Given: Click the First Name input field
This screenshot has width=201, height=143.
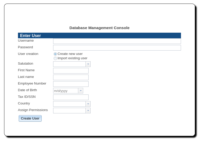Looking at the screenshot, I should coord(71,71).
